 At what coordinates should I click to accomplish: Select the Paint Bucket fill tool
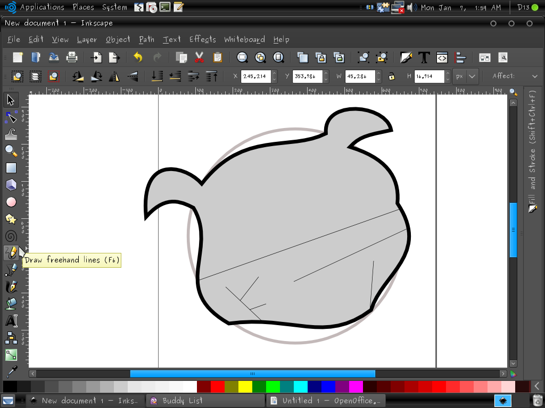coord(11,303)
